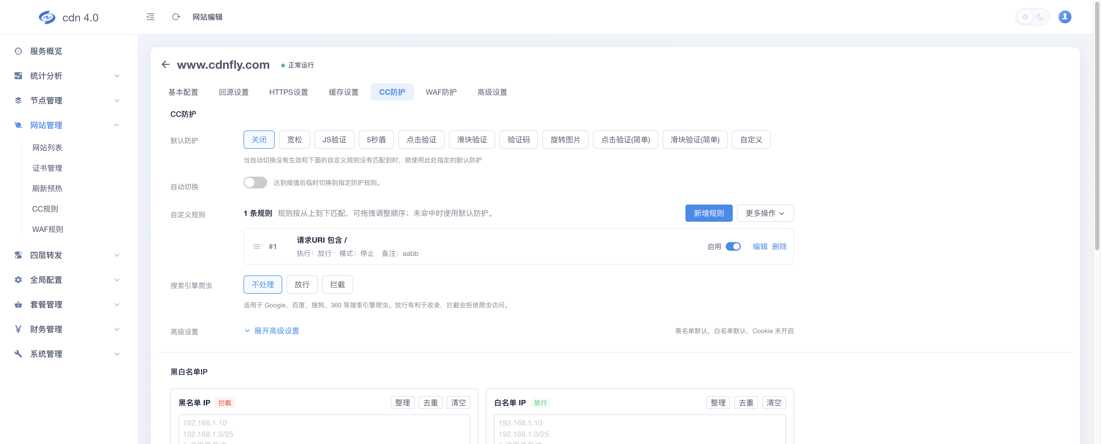
Task: Select 点击验证 default protection
Action: 421,140
